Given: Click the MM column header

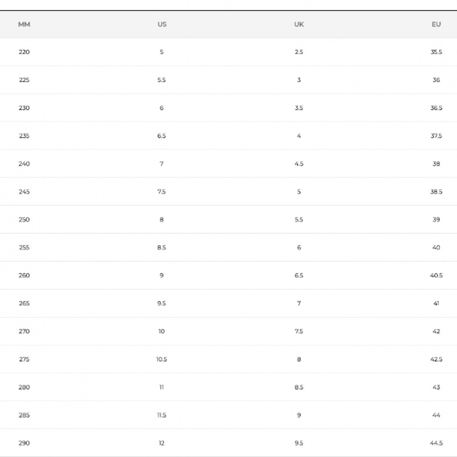Looking at the screenshot, I should [x=24, y=25].
